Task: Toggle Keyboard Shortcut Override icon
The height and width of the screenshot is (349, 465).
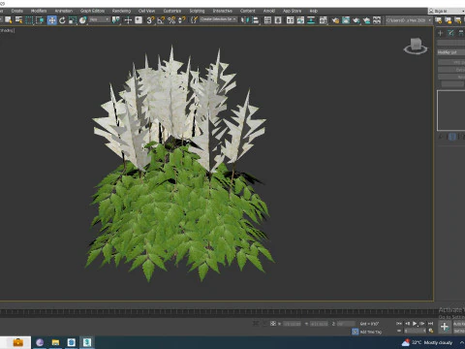Action: (x=139, y=20)
